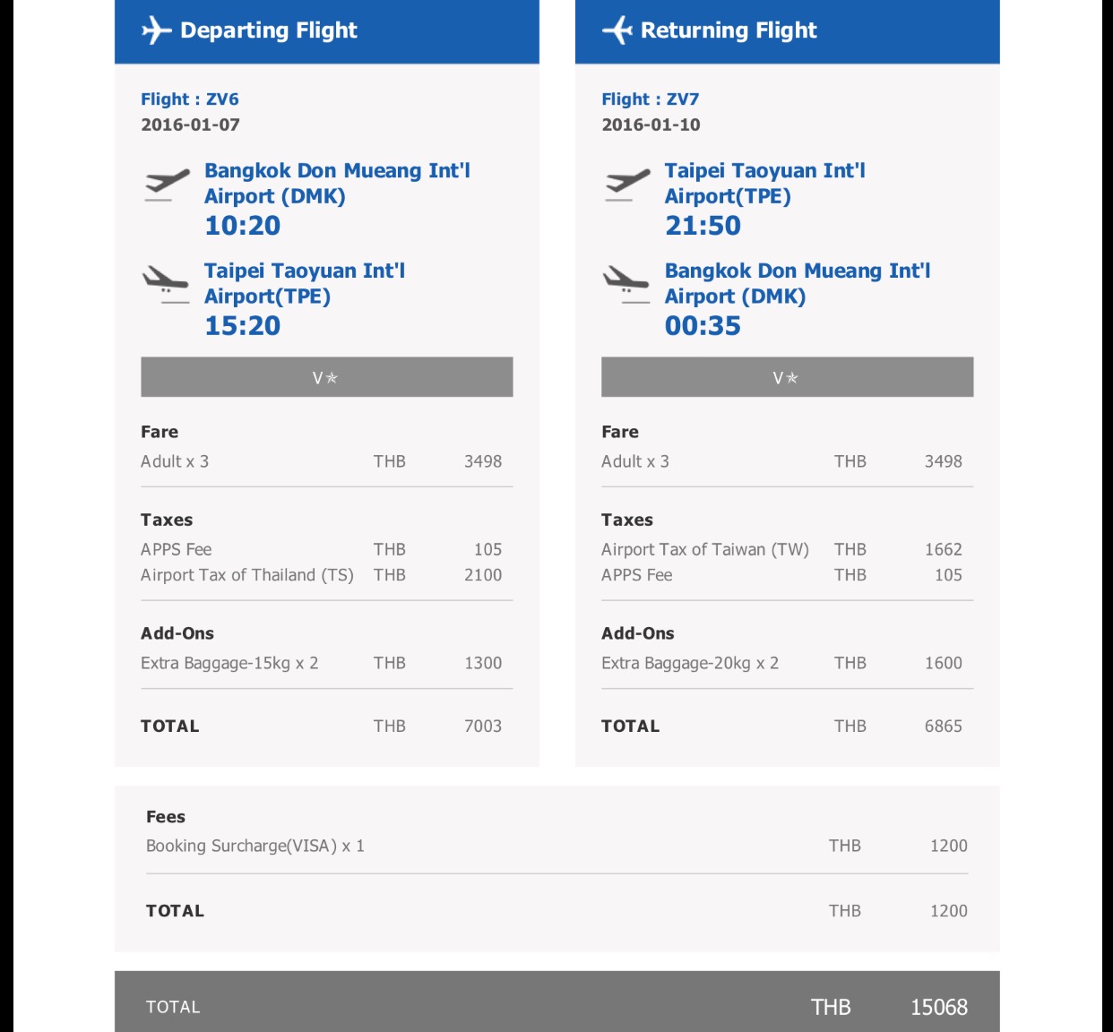The image size is (1113, 1032).
Task: Click the Returning Flight header title
Action: 729,30
